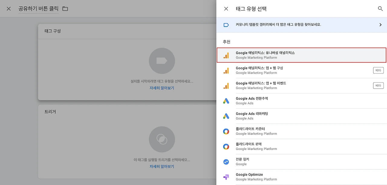This screenshot has height=185, width=387.
Task: Select 전환 링커 tag type
Action: click(302, 161)
